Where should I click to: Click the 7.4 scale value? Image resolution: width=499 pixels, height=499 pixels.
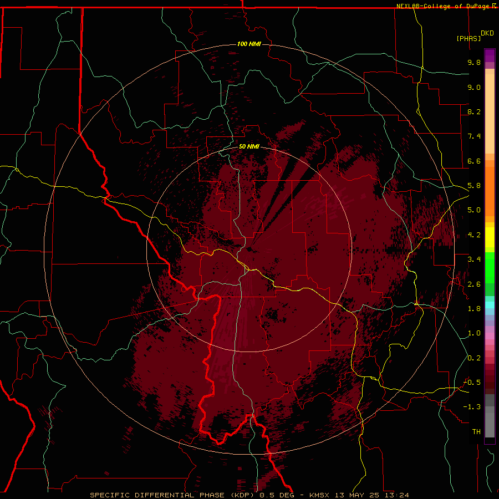tap(474, 136)
